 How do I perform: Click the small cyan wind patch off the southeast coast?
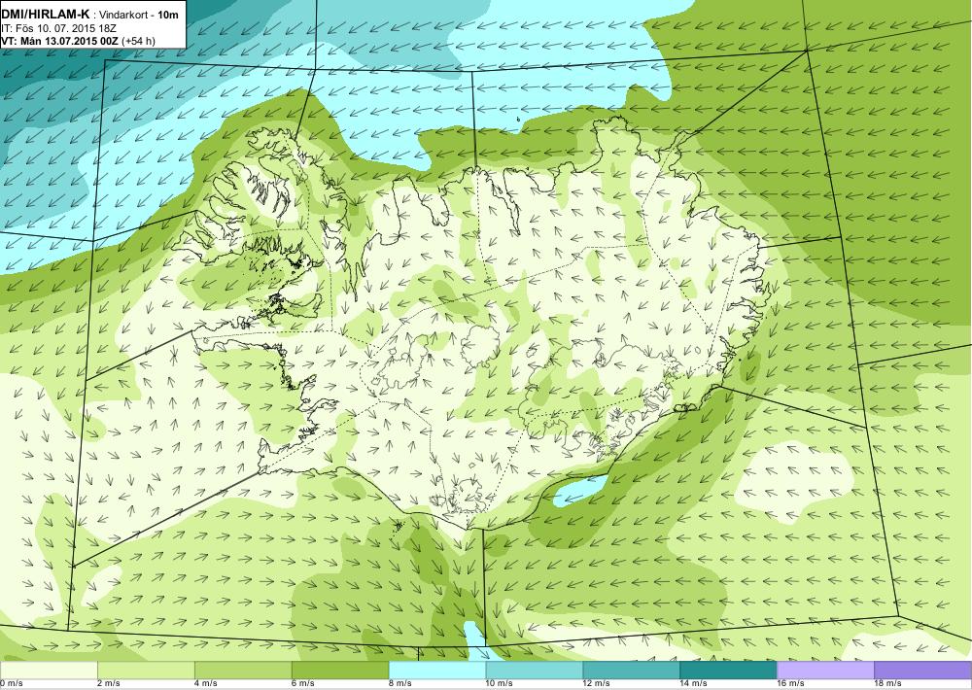[579, 491]
